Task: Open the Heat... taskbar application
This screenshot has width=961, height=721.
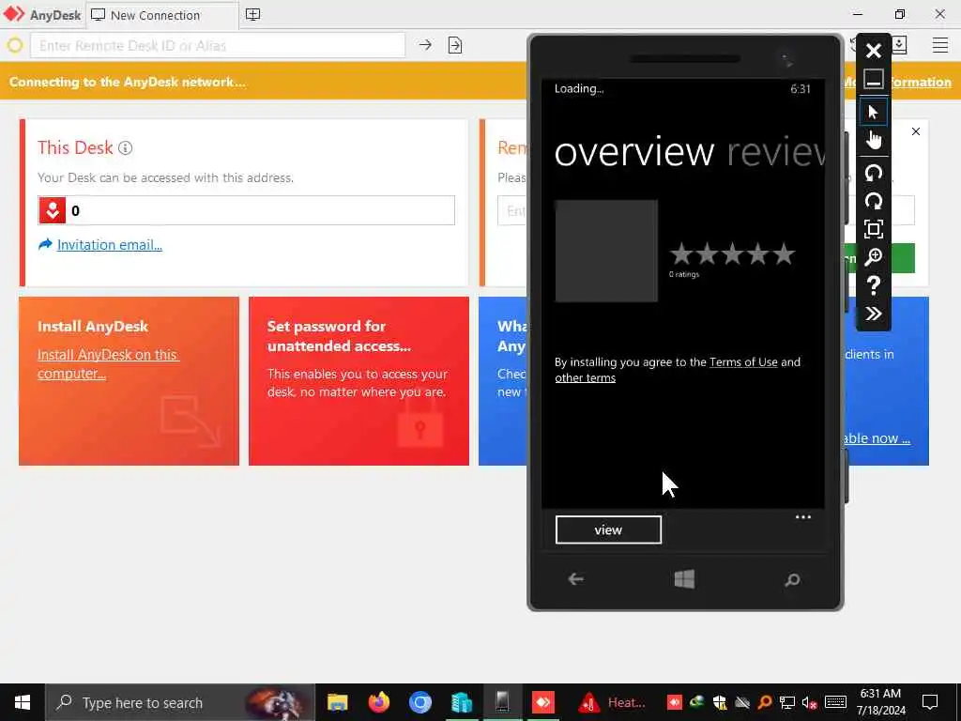Action: (x=611, y=702)
